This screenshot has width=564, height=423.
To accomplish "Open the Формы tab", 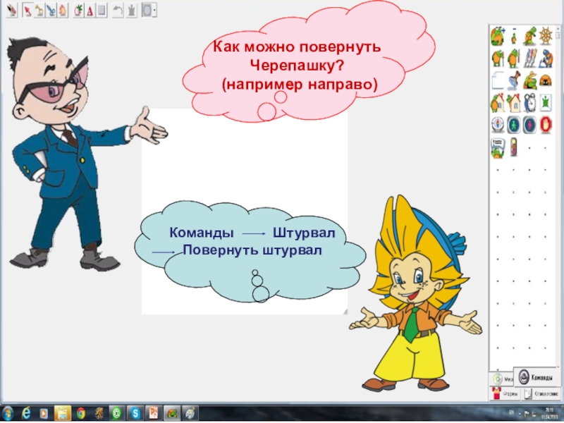I will (505, 394).
